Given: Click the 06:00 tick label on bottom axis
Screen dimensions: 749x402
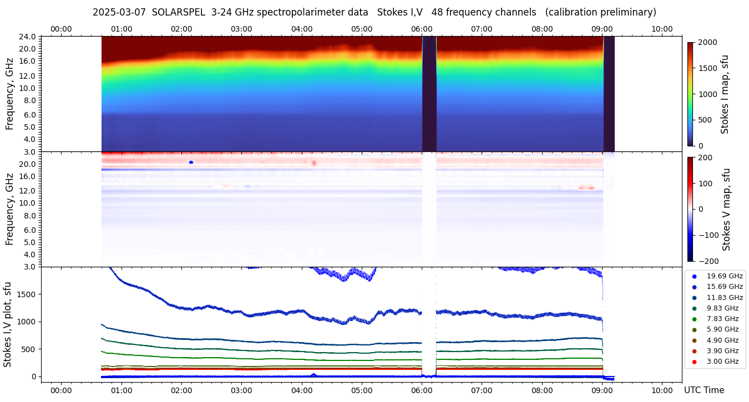Looking at the screenshot, I should click(422, 390).
